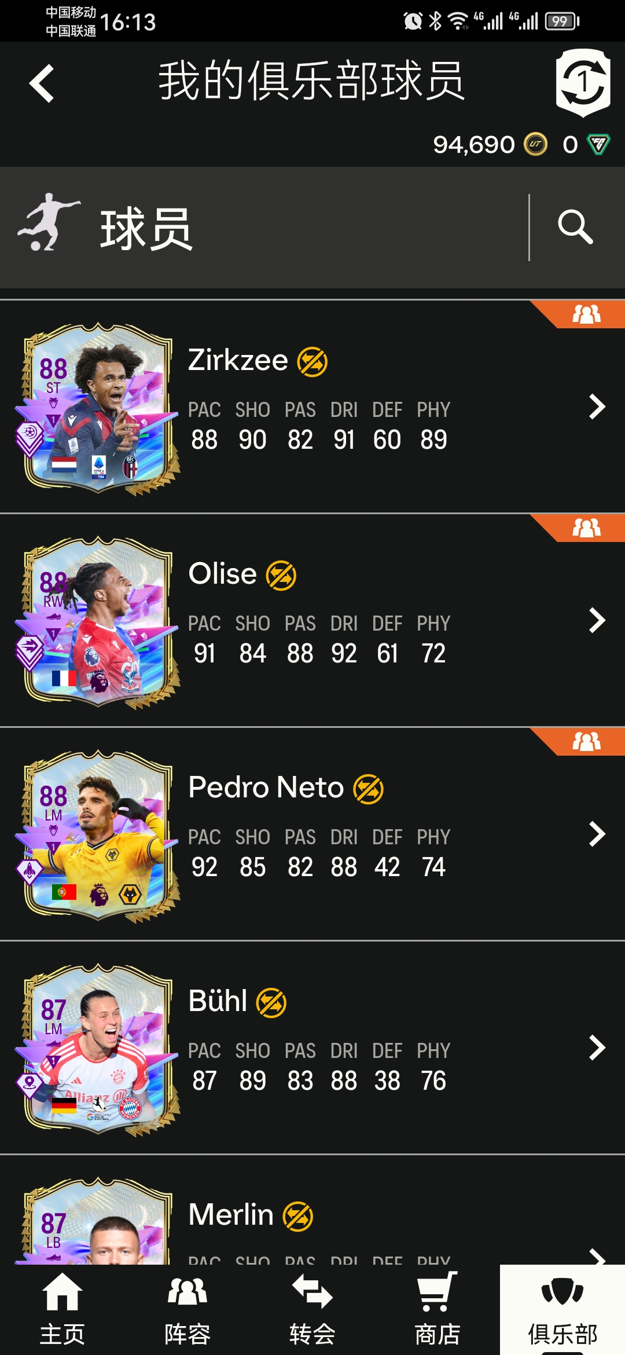Open the 主页 home tab
The height and width of the screenshot is (1355, 625).
click(x=62, y=1310)
